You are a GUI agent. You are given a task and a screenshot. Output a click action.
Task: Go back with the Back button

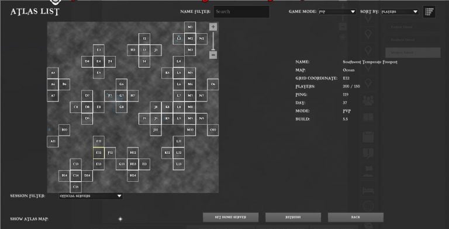[355, 217]
